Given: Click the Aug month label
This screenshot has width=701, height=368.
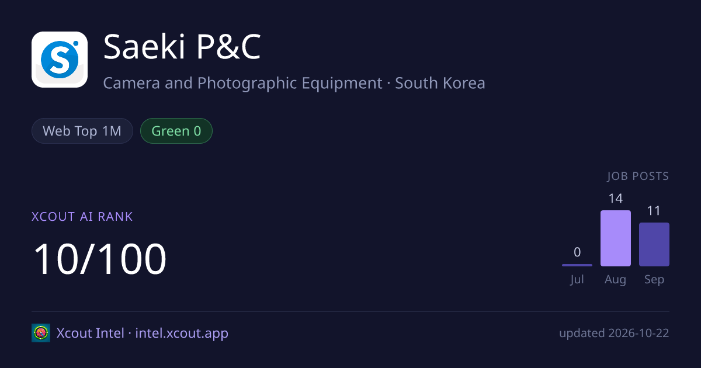Looking at the screenshot, I should pos(616,280).
